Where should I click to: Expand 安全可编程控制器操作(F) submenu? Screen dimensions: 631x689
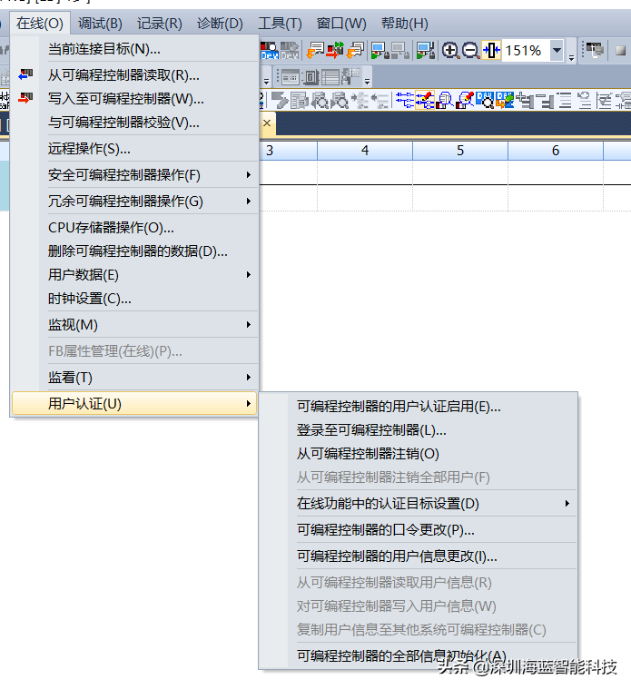135,175
